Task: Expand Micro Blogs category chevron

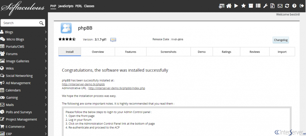Action: 45,39
